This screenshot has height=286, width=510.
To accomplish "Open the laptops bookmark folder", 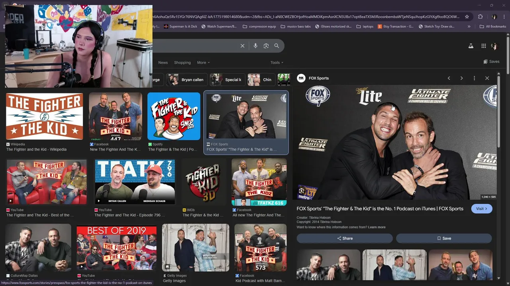I will 365,27.
